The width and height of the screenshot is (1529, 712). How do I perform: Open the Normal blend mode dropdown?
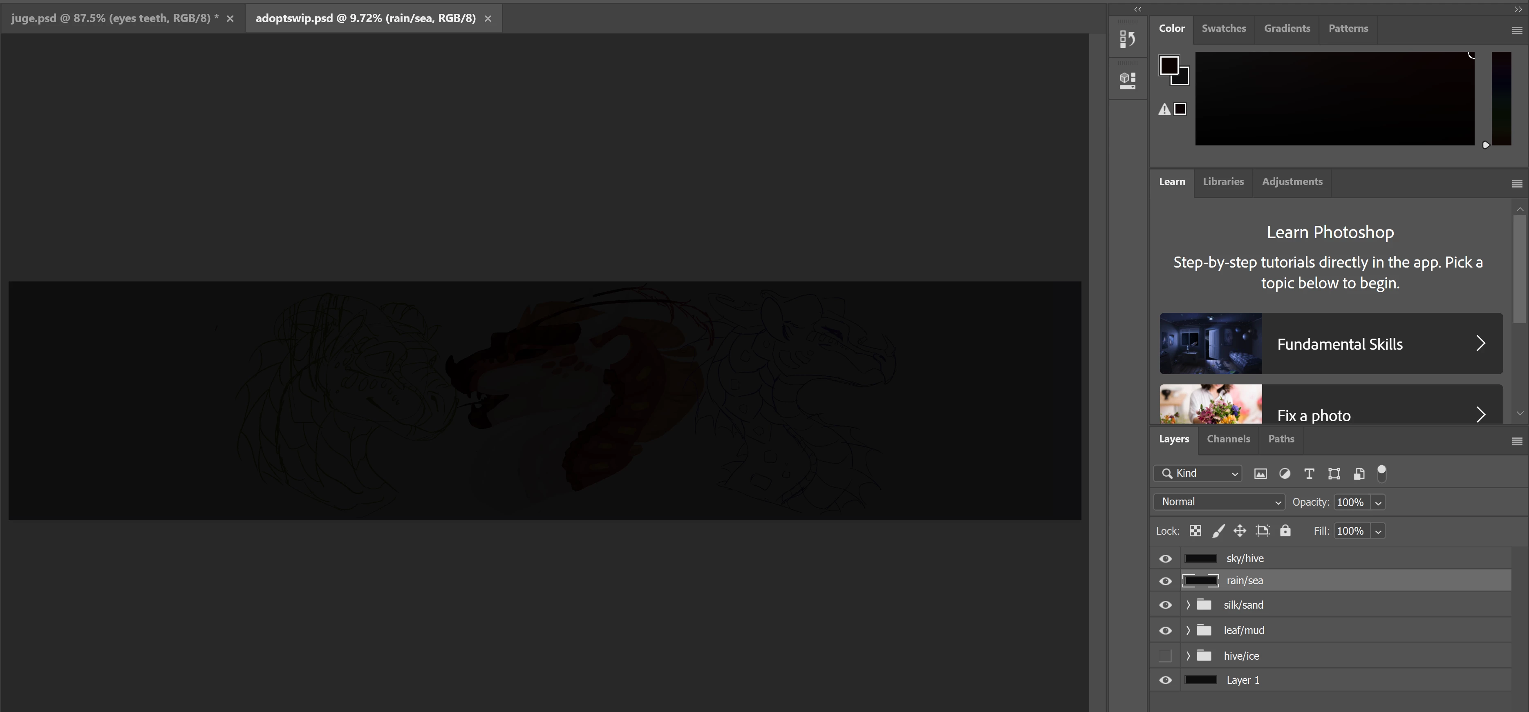coord(1218,502)
